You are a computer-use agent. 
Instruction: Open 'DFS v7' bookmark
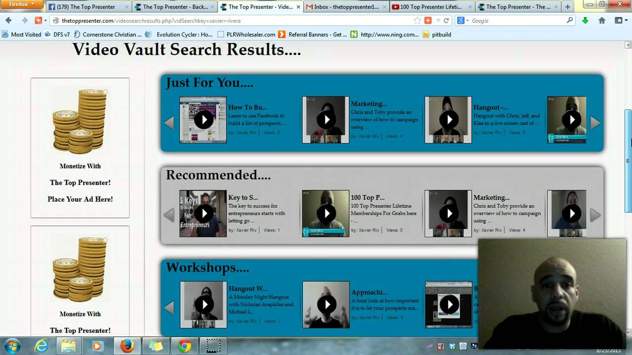point(57,35)
